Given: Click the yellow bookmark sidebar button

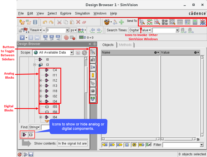Looking at the screenshot, I should pos(93,75).
